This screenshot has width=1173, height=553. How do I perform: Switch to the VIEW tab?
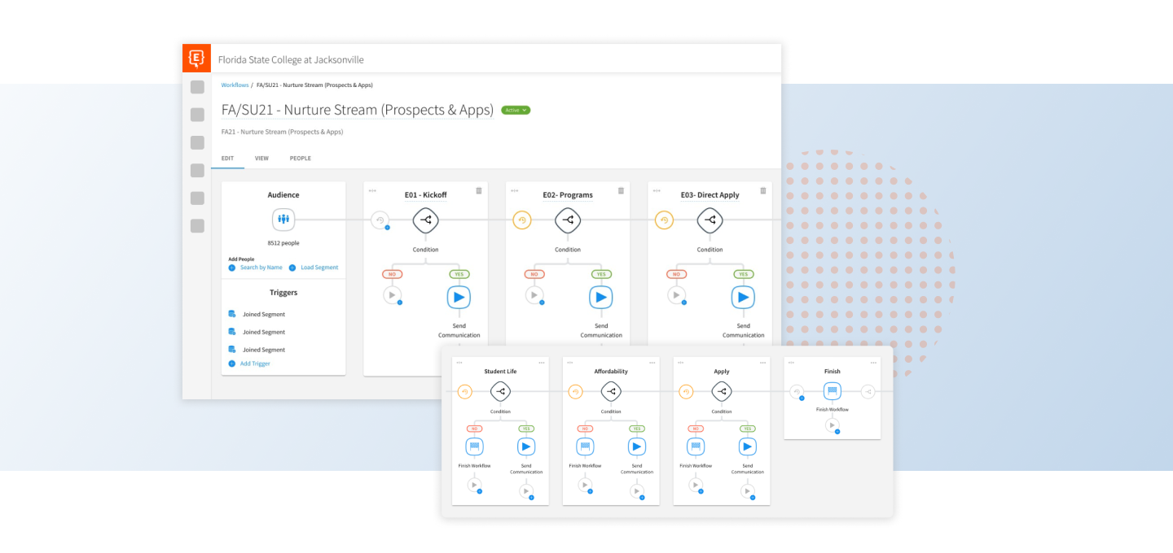(x=261, y=159)
